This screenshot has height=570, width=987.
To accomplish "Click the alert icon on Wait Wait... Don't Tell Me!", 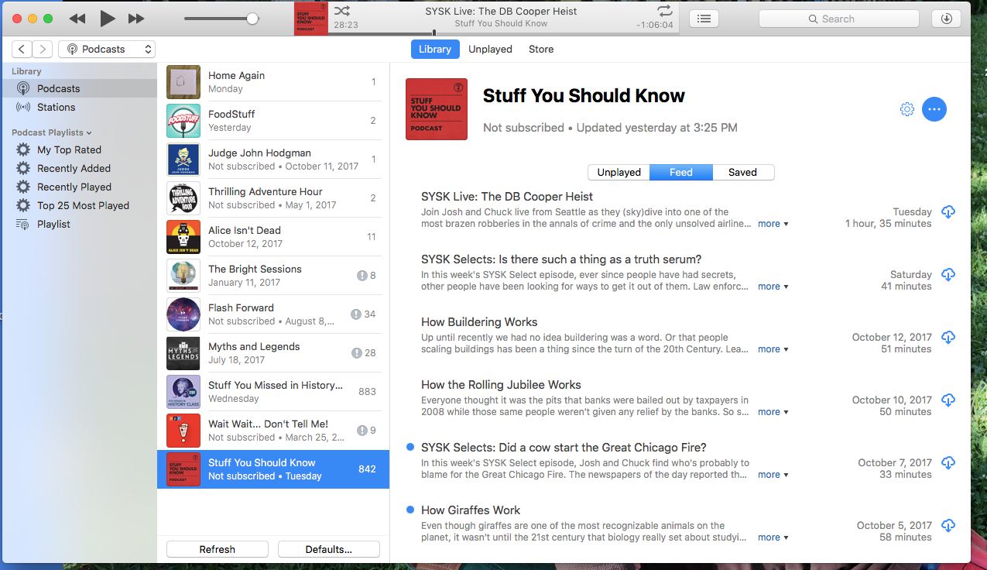I will pyautogui.click(x=362, y=431).
